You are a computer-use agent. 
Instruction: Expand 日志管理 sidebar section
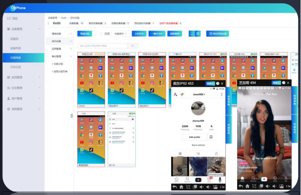[40, 88]
